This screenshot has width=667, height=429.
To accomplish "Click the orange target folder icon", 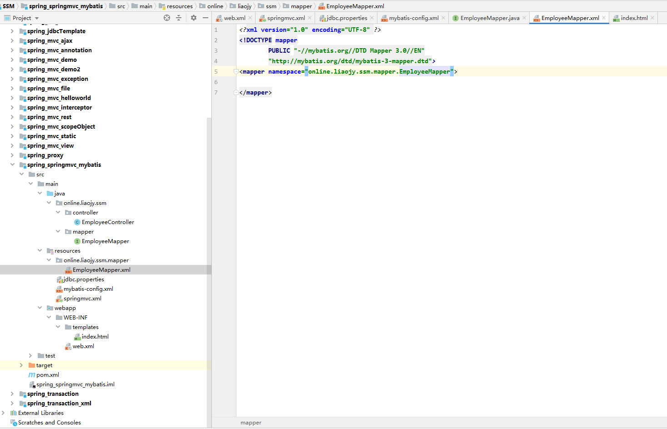I will point(32,365).
